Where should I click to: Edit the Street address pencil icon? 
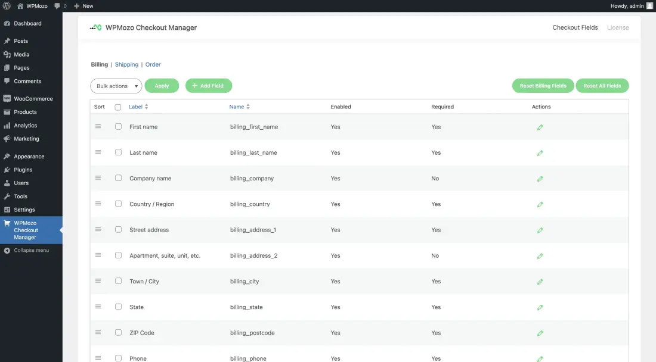540,230
